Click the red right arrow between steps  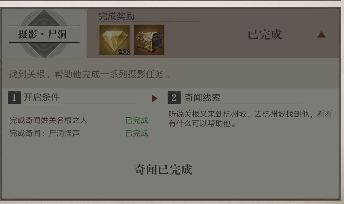coord(155,98)
